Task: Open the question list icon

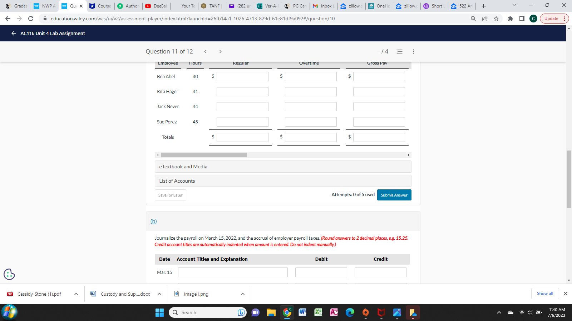Action: (399, 51)
